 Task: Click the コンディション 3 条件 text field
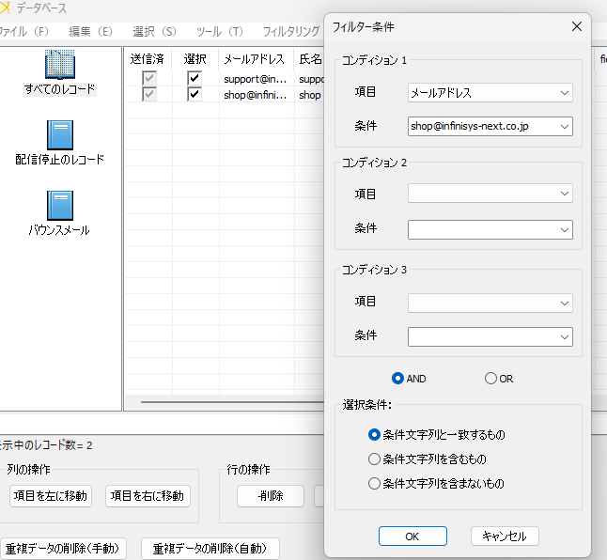click(482, 337)
